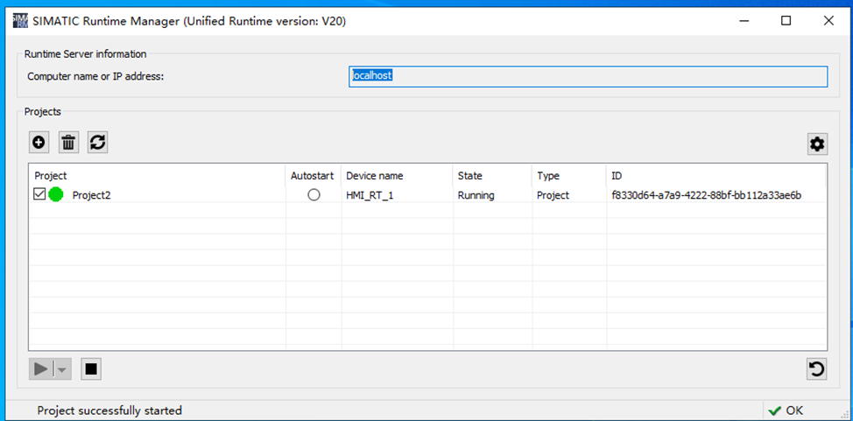This screenshot has height=421, width=853.
Task: Click the SIMATIC Runtime Manager title icon
Action: [x=19, y=21]
